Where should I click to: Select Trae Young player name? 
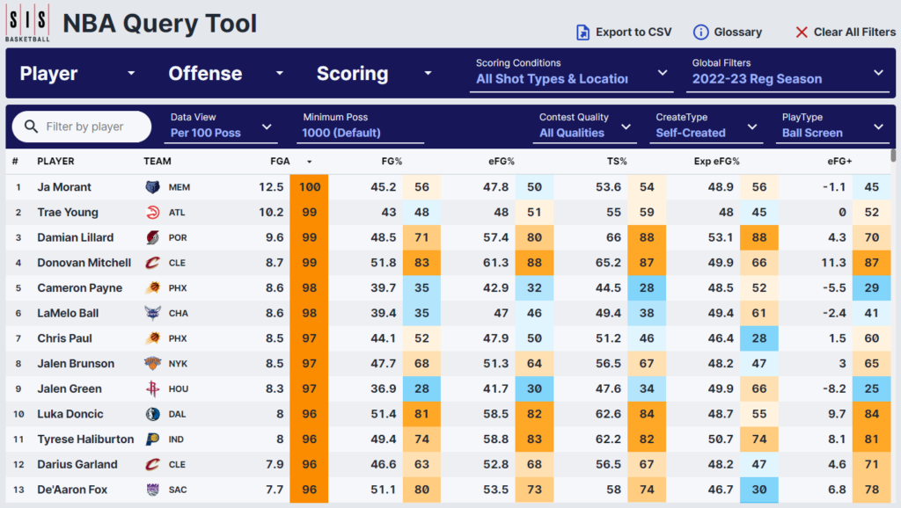(x=68, y=213)
